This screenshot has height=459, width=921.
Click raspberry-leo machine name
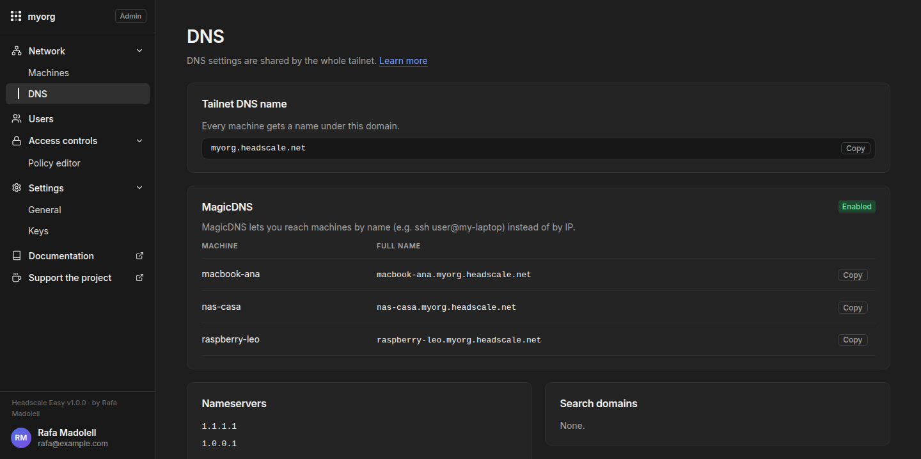point(231,339)
